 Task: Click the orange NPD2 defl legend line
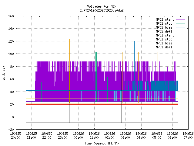tap(181, 31)
